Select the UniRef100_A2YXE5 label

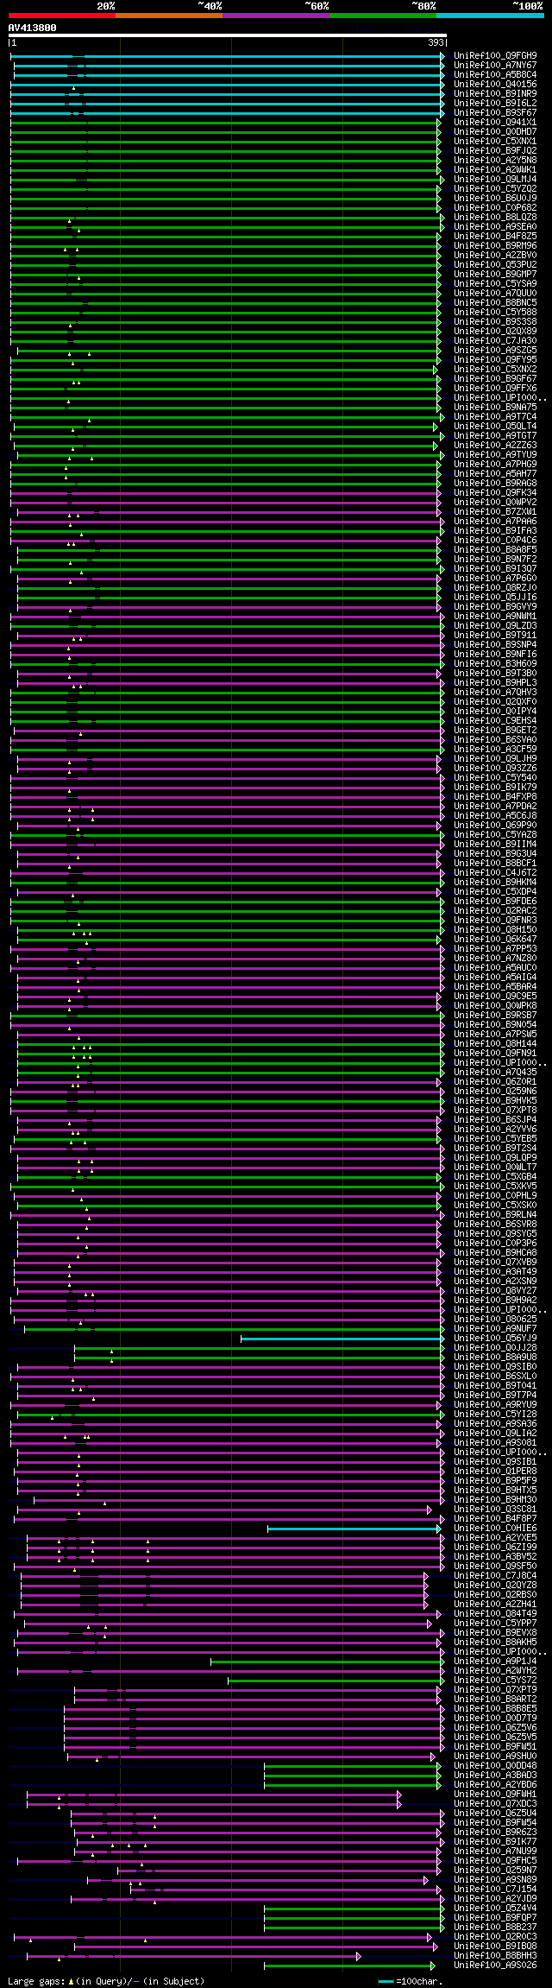(x=495, y=1538)
